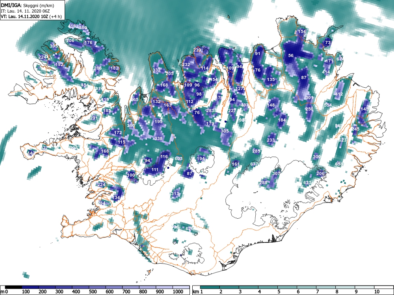Pick the km legend swatch labeled 5
The height and width of the screenshot is (295, 394).
[x=287, y=287]
